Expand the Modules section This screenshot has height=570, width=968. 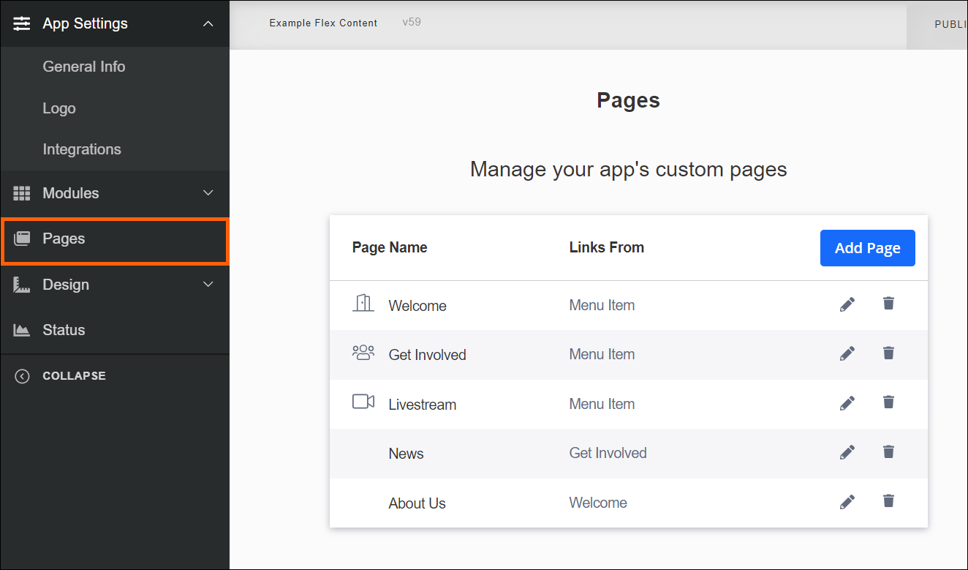click(x=208, y=193)
